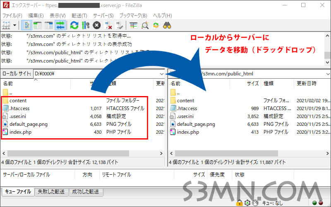331x207 pixels.
Task: Open the ヘルプ(H) menu
Action: (162, 16)
